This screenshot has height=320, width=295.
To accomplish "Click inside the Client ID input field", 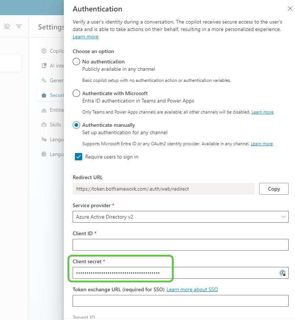I will 180,245.
